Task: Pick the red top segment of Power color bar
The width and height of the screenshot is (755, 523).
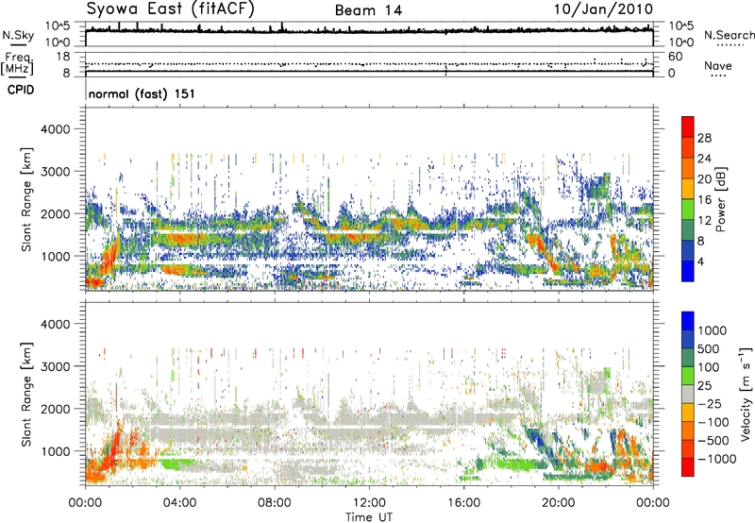Action: point(688,127)
